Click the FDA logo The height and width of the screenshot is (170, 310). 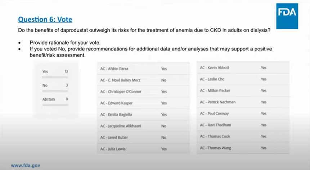(x=287, y=13)
